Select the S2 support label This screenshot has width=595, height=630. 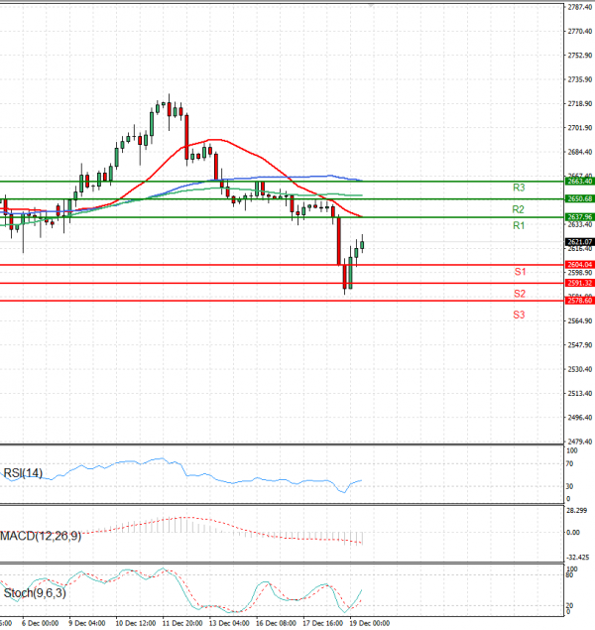pyautogui.click(x=519, y=294)
